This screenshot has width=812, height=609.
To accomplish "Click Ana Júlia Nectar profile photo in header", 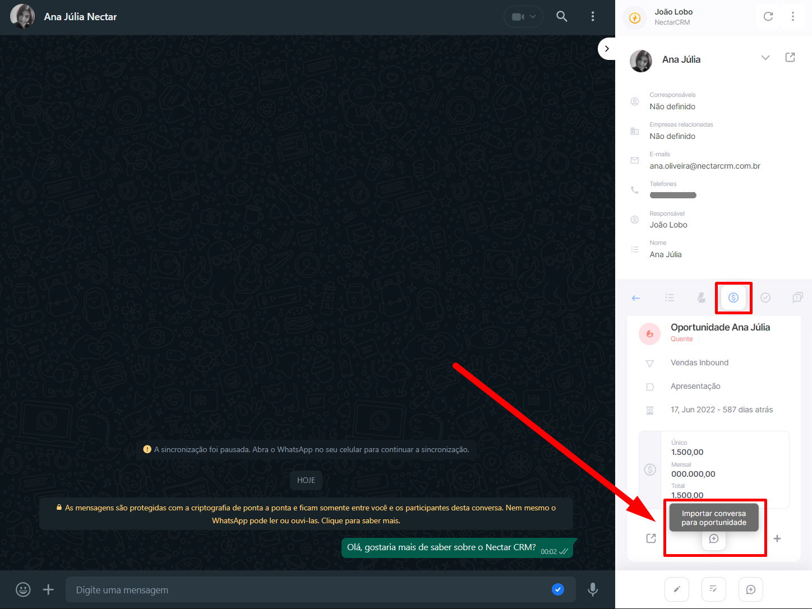I will 22,17.
